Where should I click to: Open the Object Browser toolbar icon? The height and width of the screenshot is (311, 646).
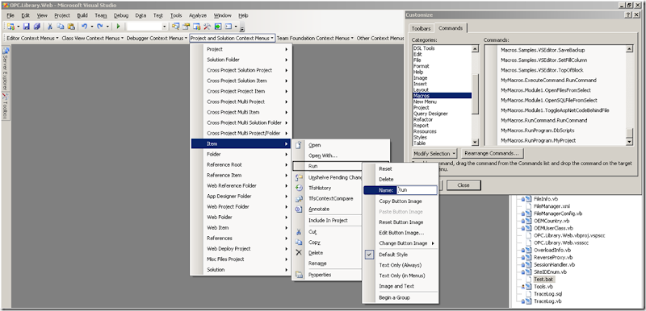[196, 27]
